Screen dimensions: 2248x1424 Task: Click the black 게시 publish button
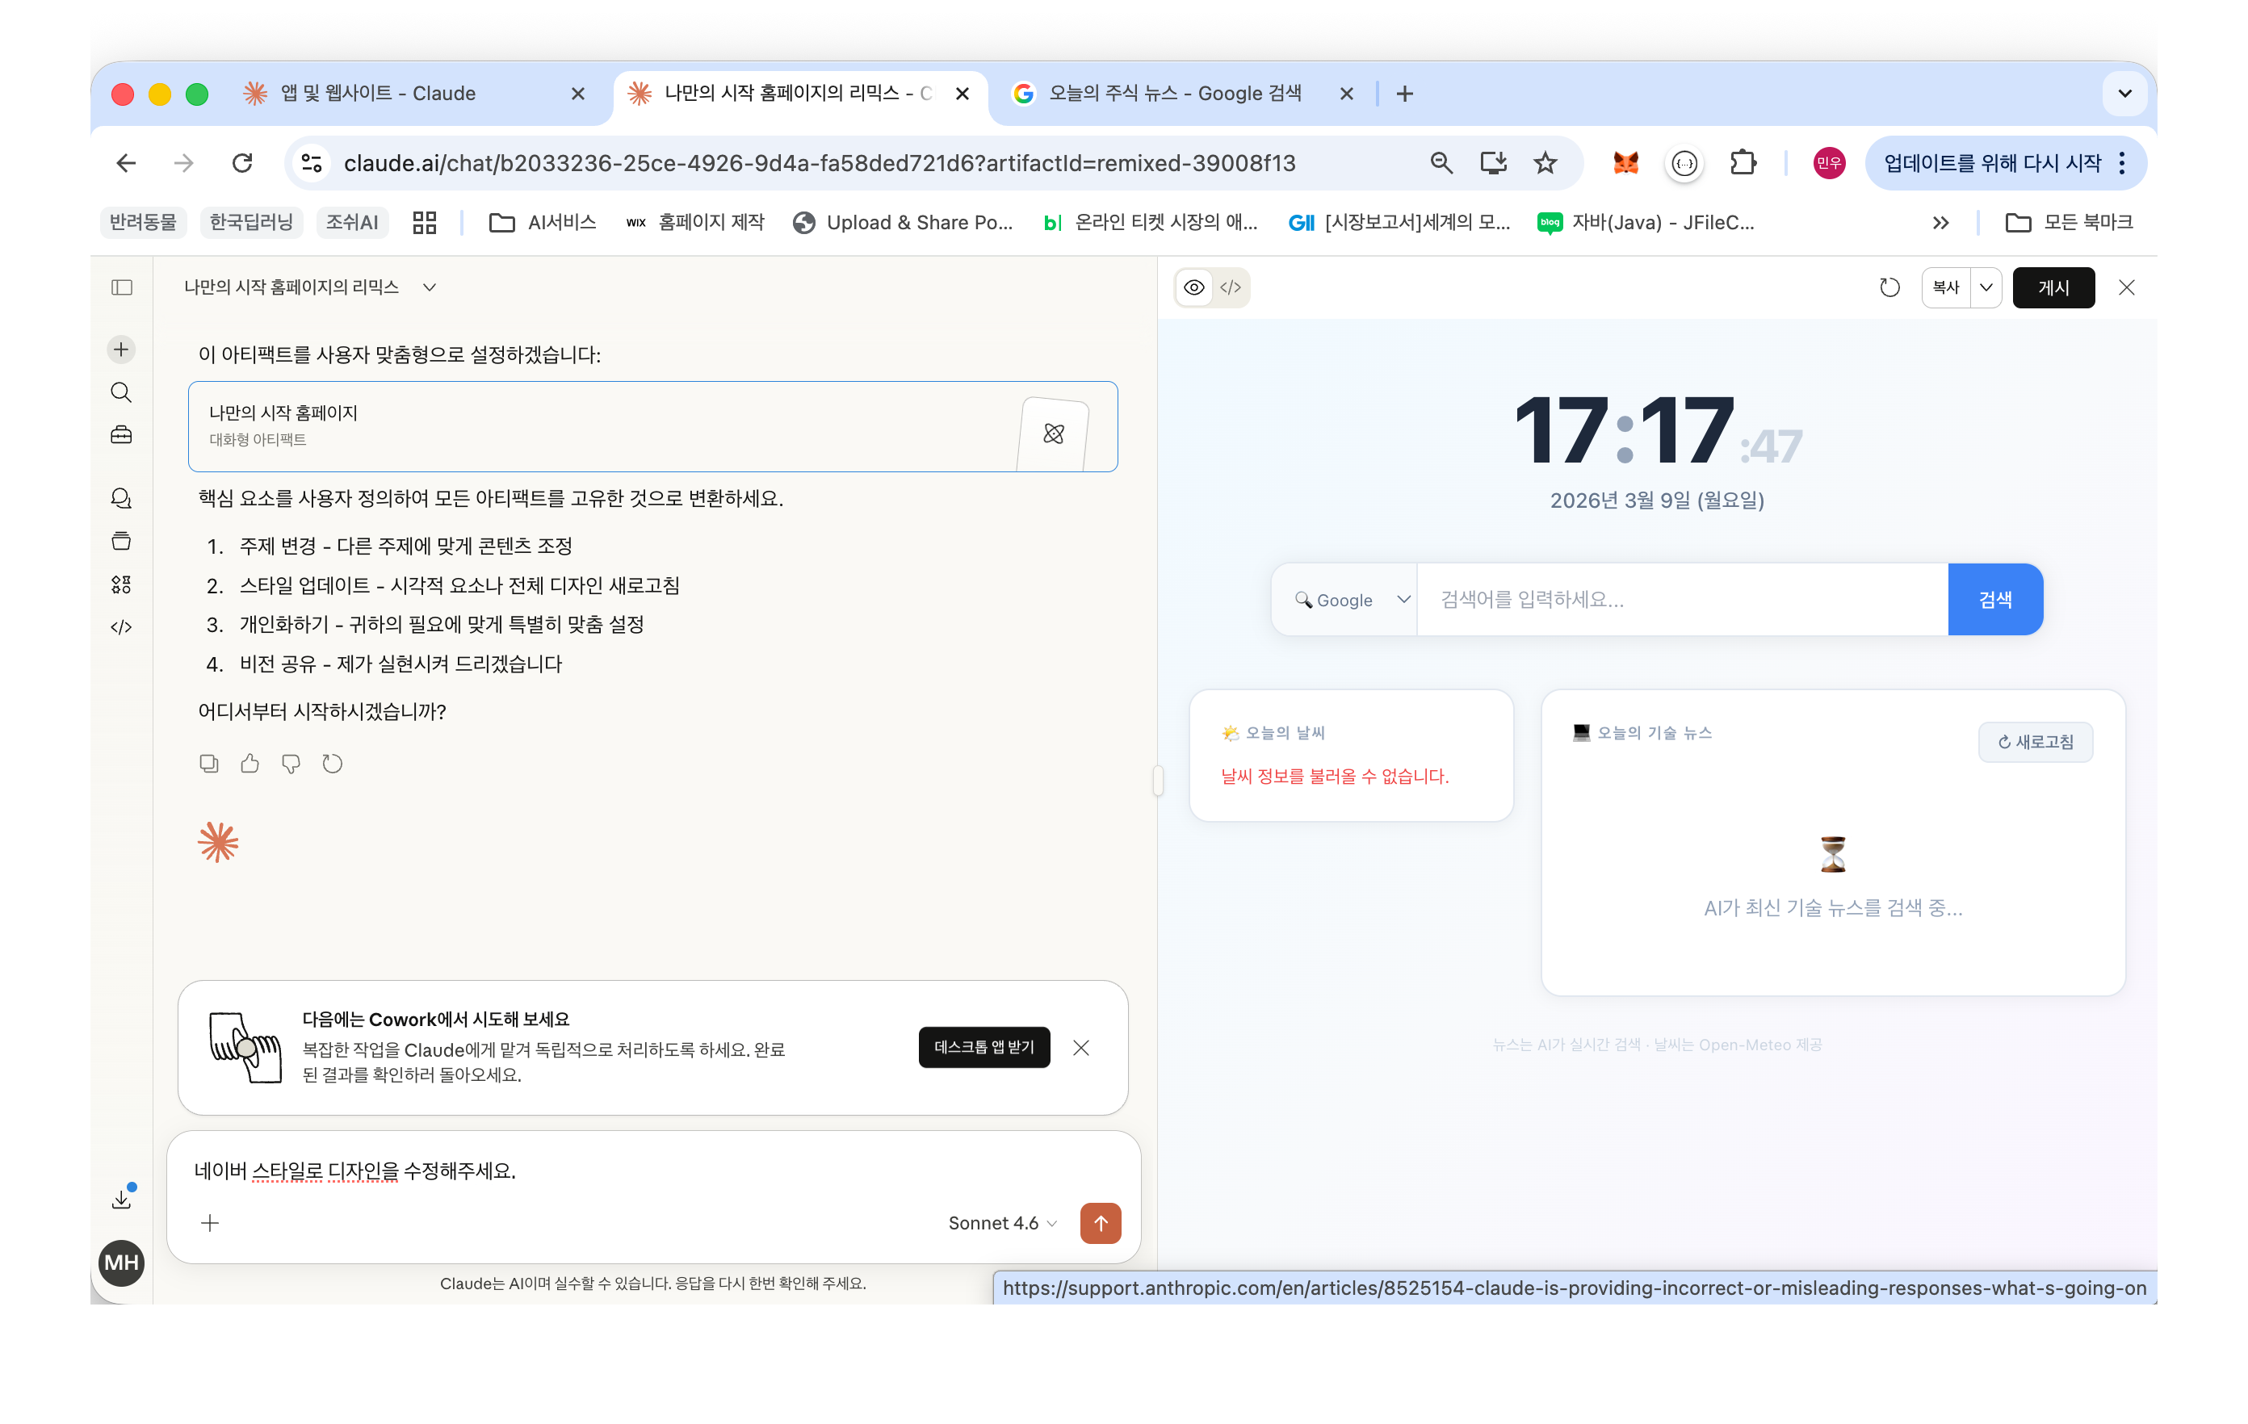(2053, 287)
